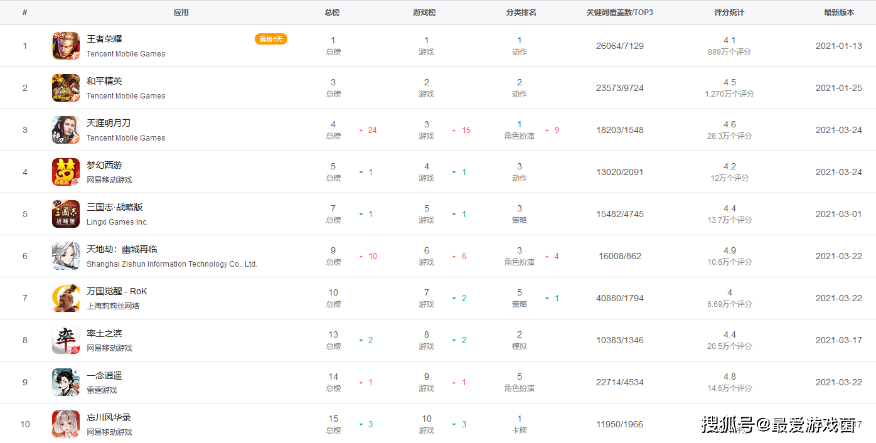Select the 应用 column header
Image resolution: width=876 pixels, height=443 pixels.
(181, 13)
